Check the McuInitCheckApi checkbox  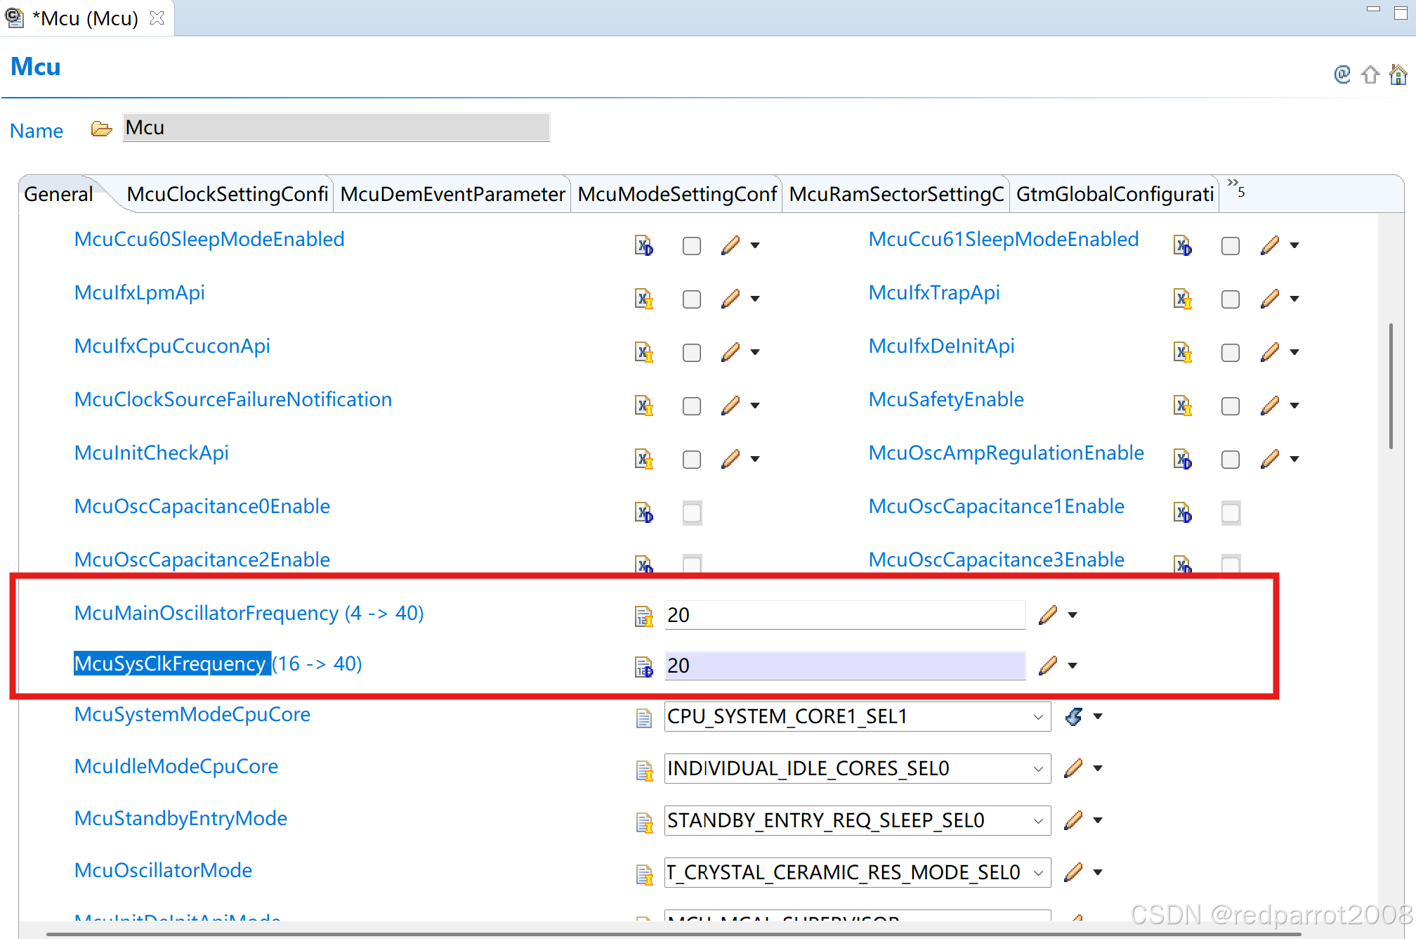pos(691,460)
